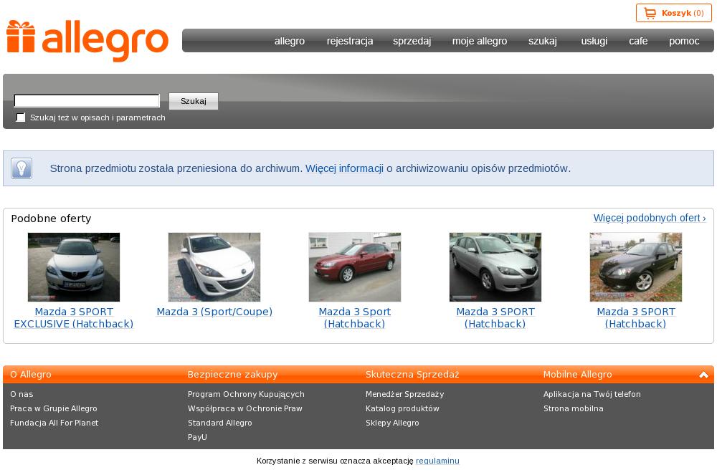This screenshot has width=717, height=475.
Task: Click 'Fundacja All For Planet' link
Action: (x=54, y=423)
